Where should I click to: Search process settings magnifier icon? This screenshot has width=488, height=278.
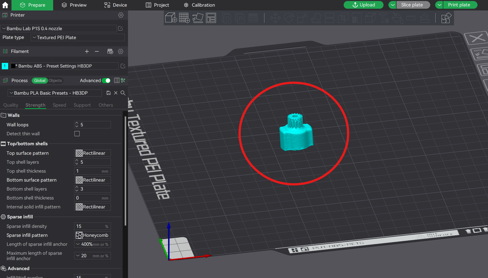pyautogui.click(x=123, y=93)
